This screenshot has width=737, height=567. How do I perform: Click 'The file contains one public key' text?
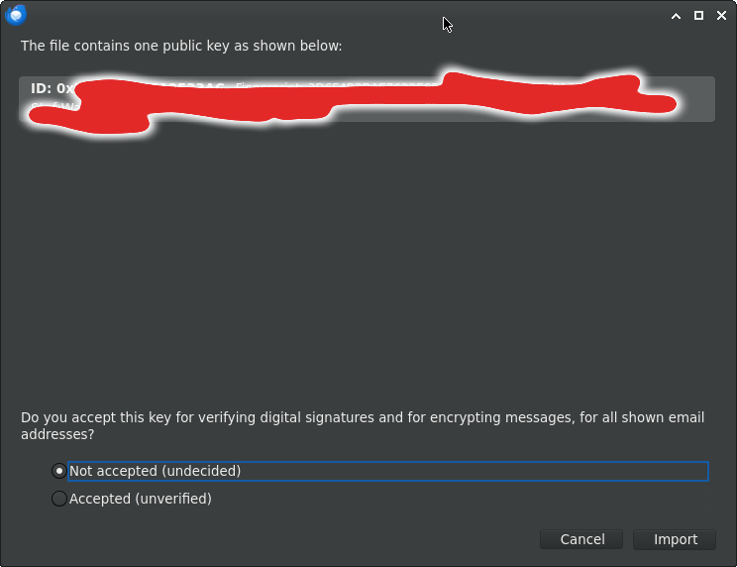coord(181,46)
